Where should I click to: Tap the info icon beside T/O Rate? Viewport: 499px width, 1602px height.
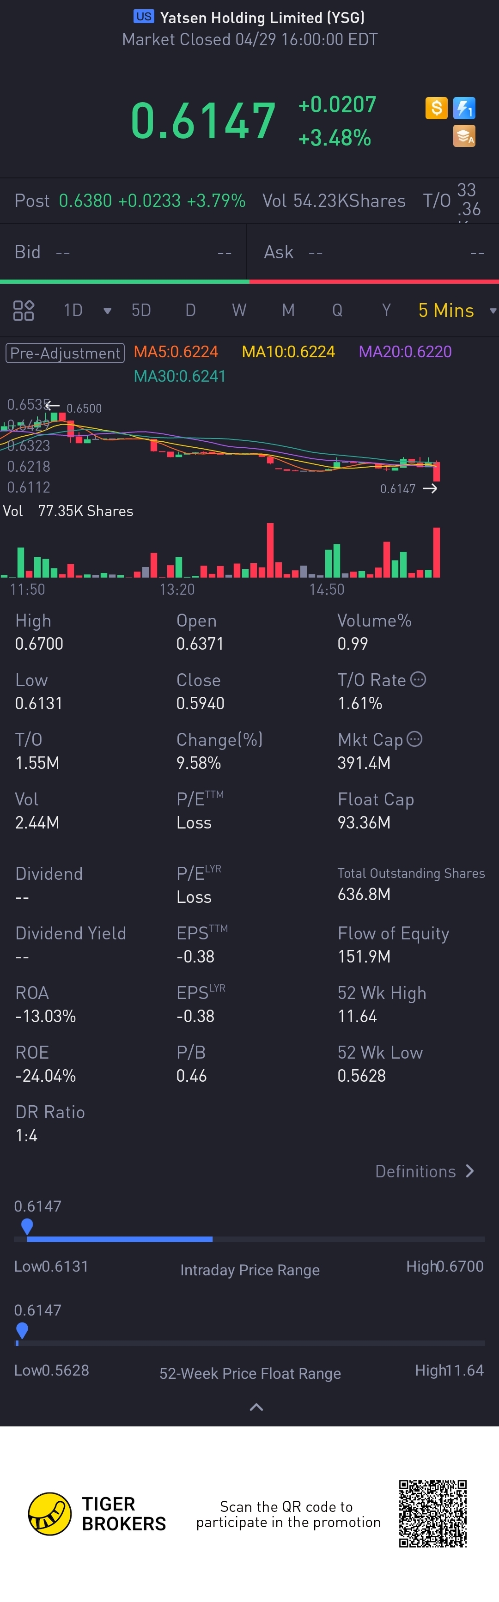(419, 679)
